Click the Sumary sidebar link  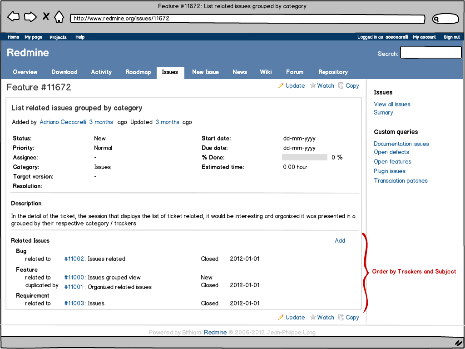[383, 113]
